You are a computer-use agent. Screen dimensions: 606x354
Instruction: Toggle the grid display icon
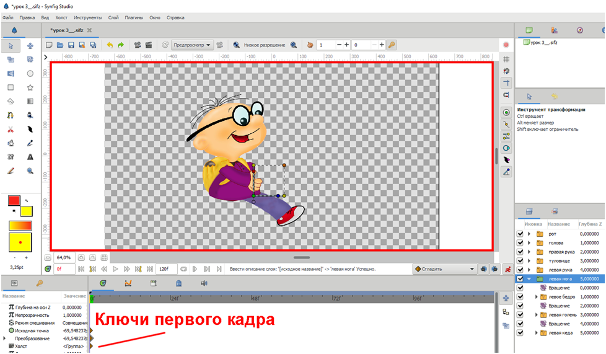pos(506,59)
